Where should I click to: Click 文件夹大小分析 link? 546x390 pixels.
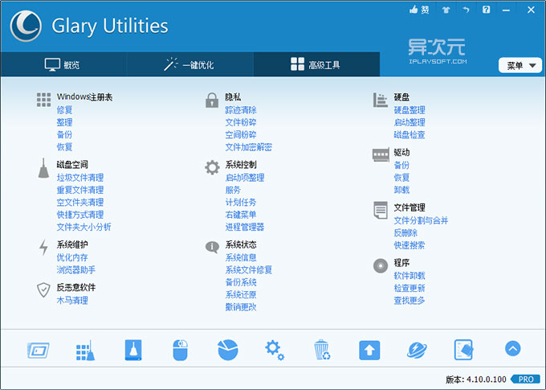[x=84, y=227]
